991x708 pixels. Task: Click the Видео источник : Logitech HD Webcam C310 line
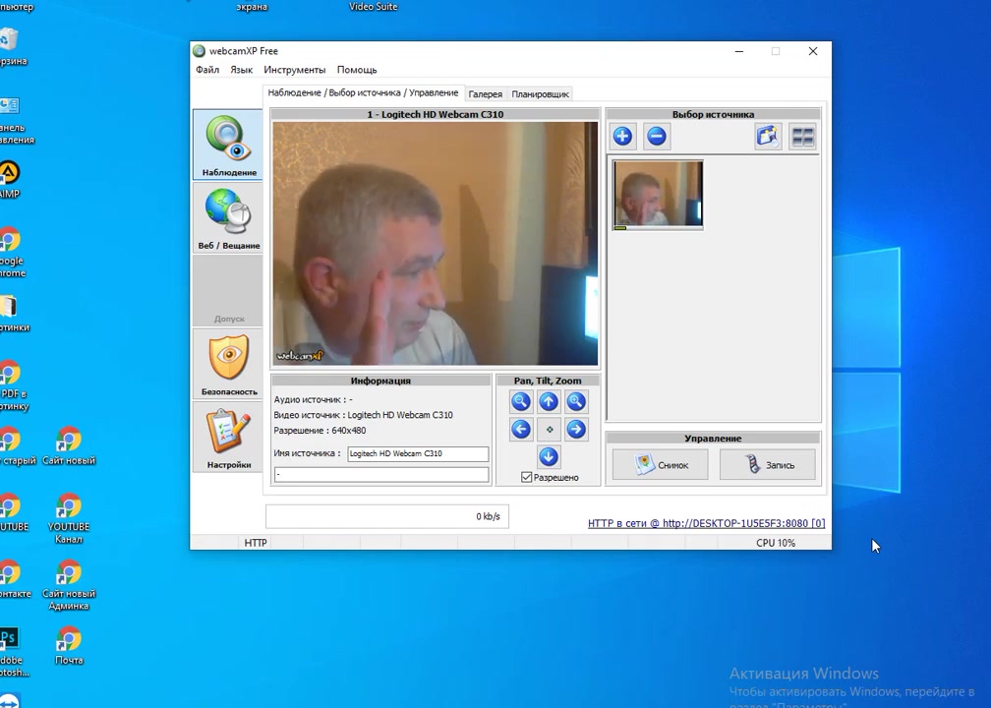click(364, 415)
